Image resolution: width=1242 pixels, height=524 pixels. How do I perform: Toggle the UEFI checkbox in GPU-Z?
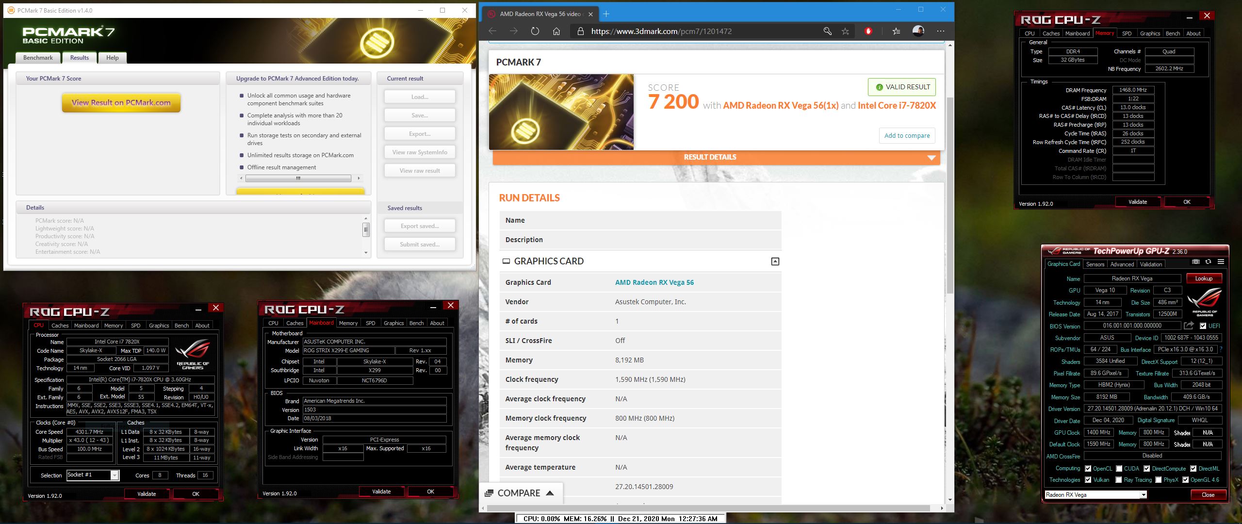pyautogui.click(x=1203, y=326)
